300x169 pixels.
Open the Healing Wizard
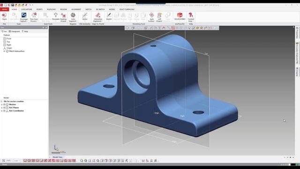click(x=63, y=17)
